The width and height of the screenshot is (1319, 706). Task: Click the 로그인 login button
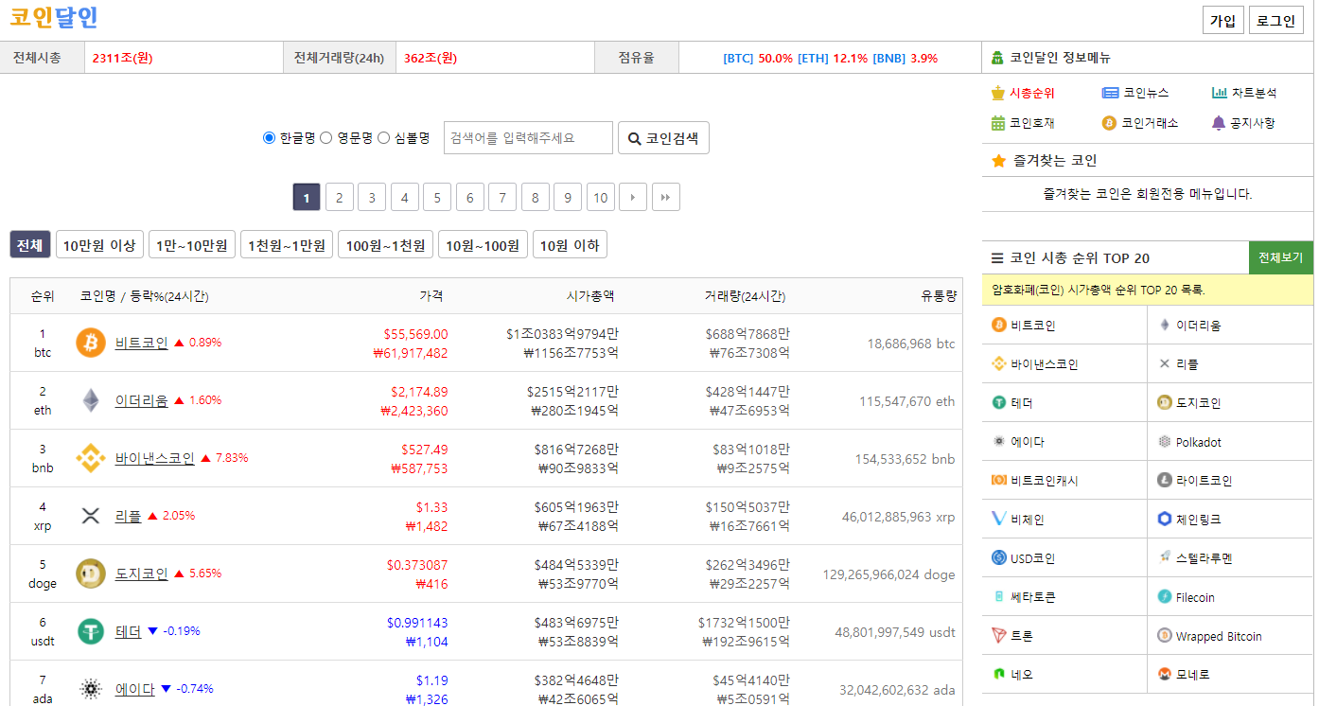point(1276,21)
